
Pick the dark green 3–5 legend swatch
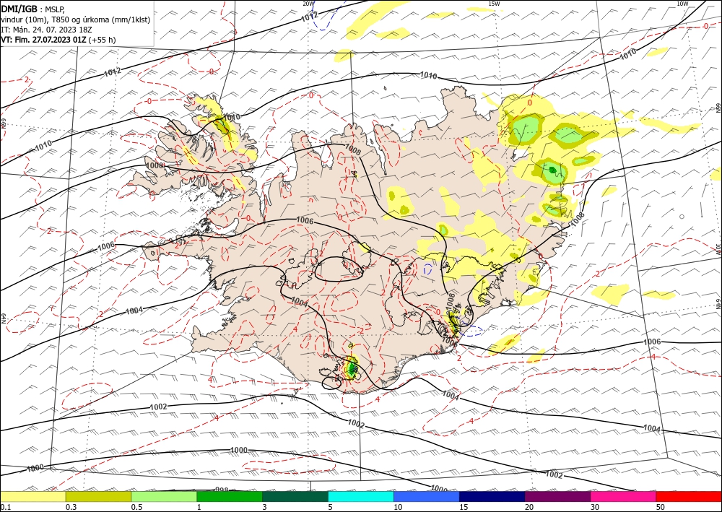coord(295,496)
